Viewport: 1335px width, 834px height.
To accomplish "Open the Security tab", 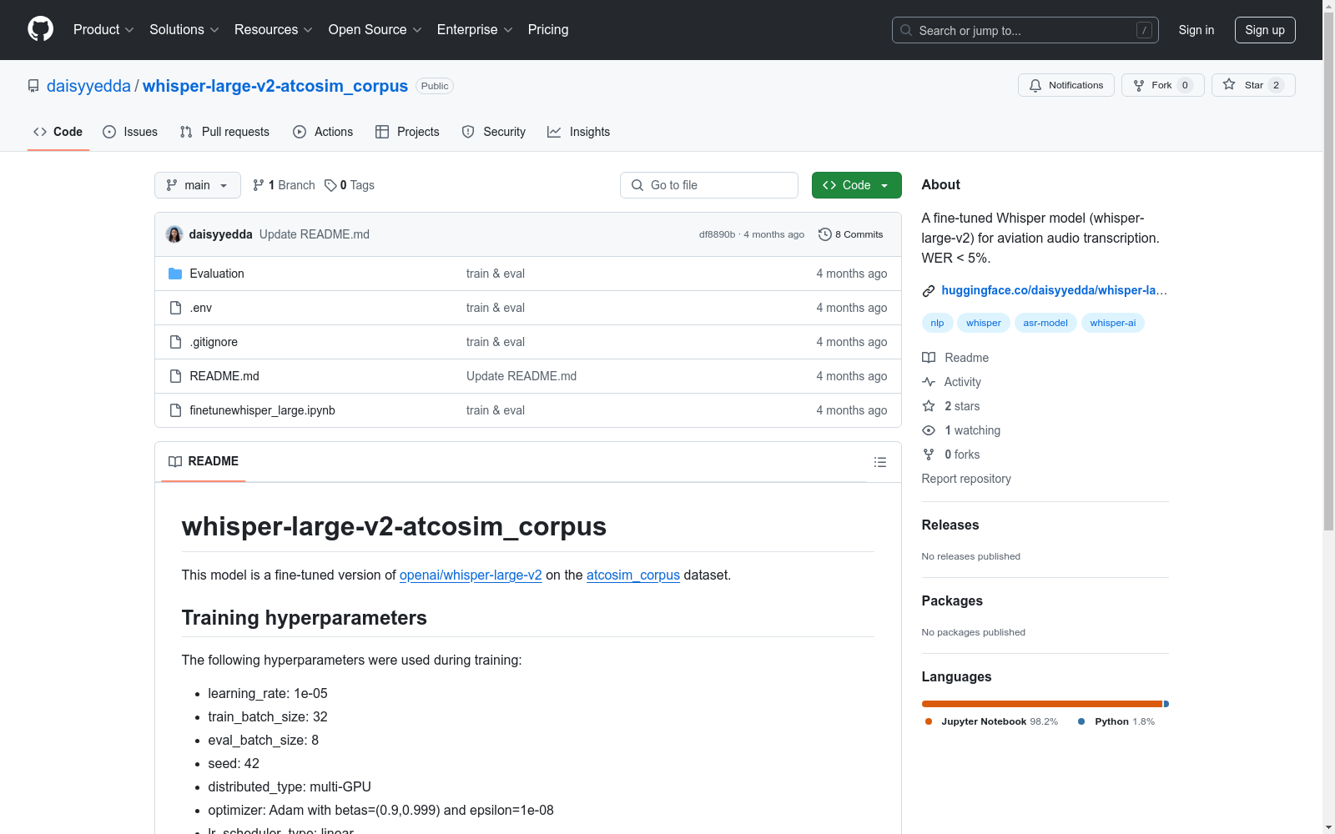I will [494, 132].
